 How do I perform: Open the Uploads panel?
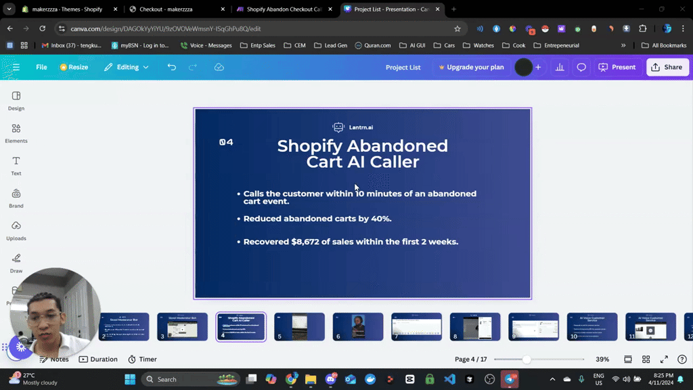(16, 230)
